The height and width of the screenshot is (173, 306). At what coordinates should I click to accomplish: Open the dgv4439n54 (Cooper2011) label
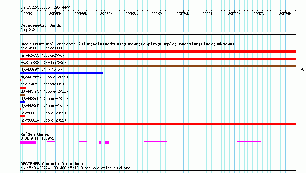(x=44, y=106)
